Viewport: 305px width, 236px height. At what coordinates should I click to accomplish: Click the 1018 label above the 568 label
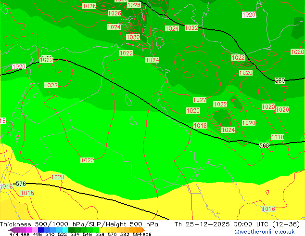coord(278,137)
